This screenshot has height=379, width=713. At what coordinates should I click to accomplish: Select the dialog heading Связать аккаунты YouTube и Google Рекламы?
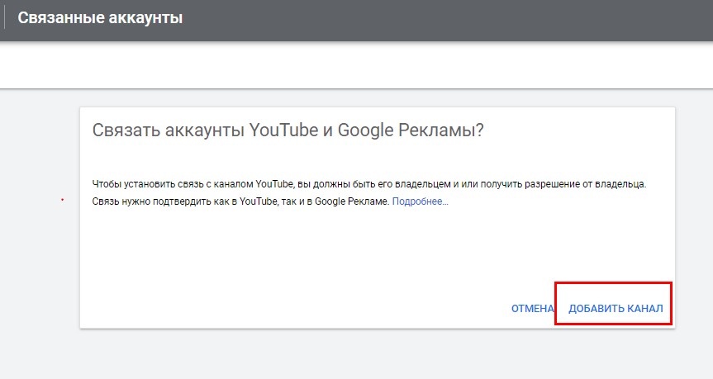coord(288,130)
